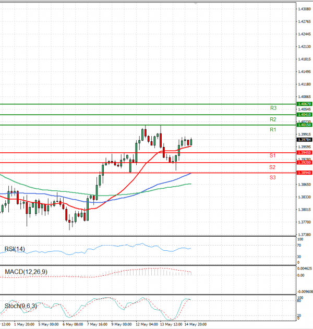Image resolution: width=313 pixels, height=329 pixels.
Task: Click the MACD -0.009608 scale value
Action: coord(305,291)
